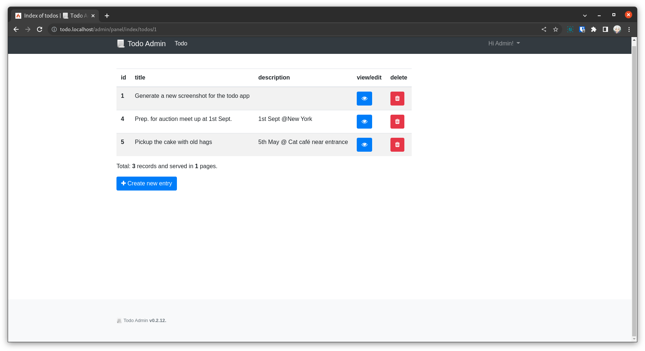Select the Todo navigation menu item
Image resolution: width=645 pixels, height=351 pixels.
181,43
